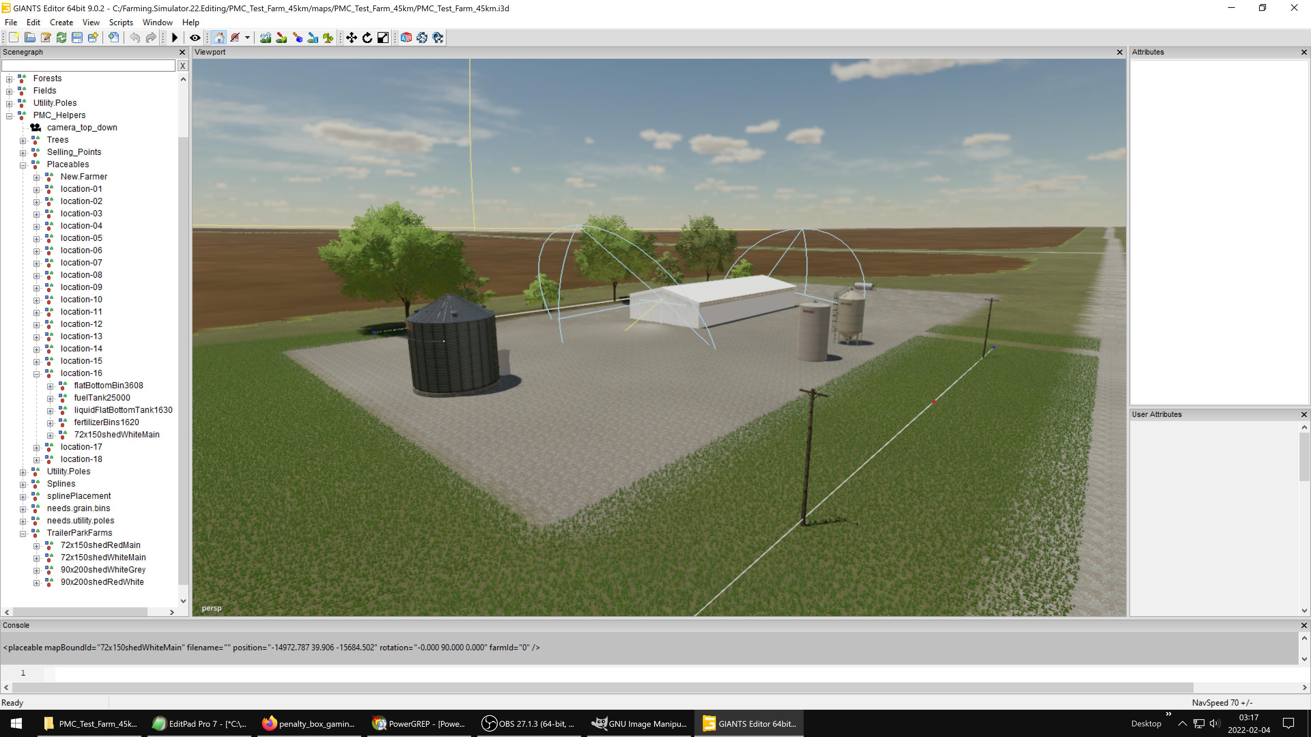Open the Scripts menu
The width and height of the screenshot is (1311, 737).
[x=121, y=23]
